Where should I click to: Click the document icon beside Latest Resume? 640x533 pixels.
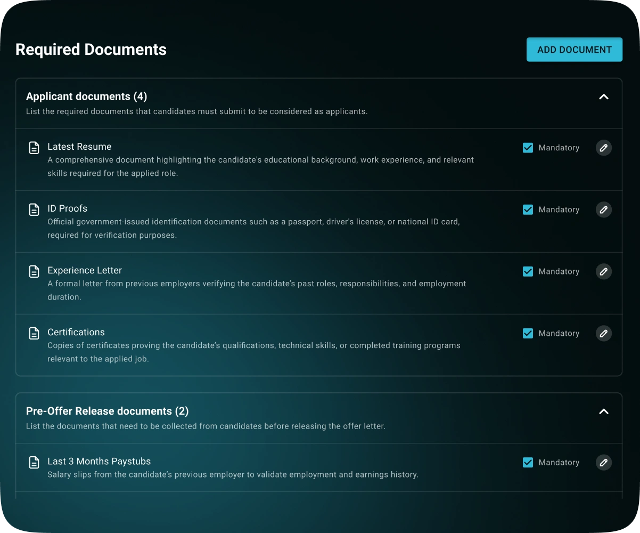pos(34,147)
